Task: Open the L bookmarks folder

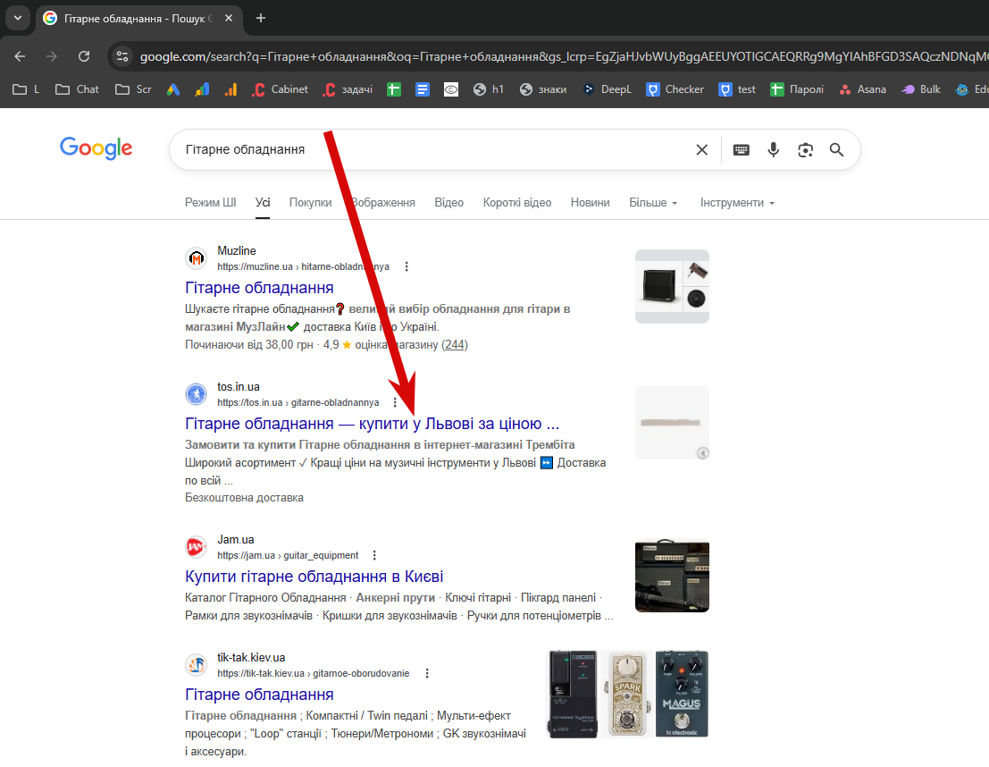Action: tap(26, 89)
